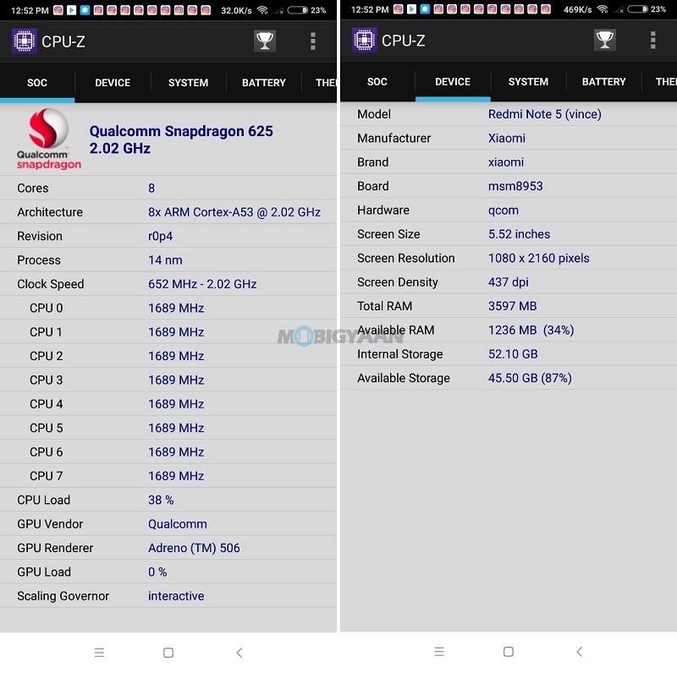Tap the Wi-Fi icon in left status bar
This screenshot has width=677, height=673.
[x=262, y=10]
